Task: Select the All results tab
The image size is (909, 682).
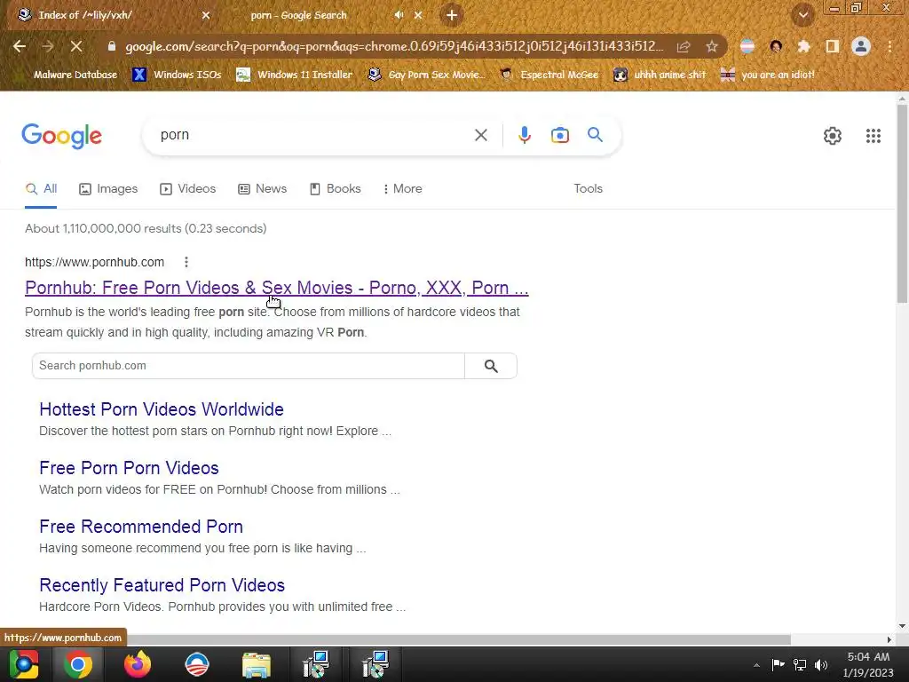Action: pos(41,189)
